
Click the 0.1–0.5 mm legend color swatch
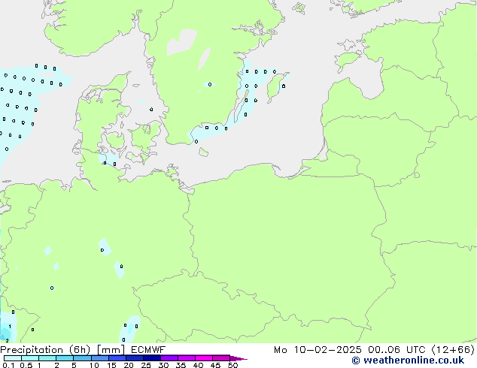(x=13, y=358)
